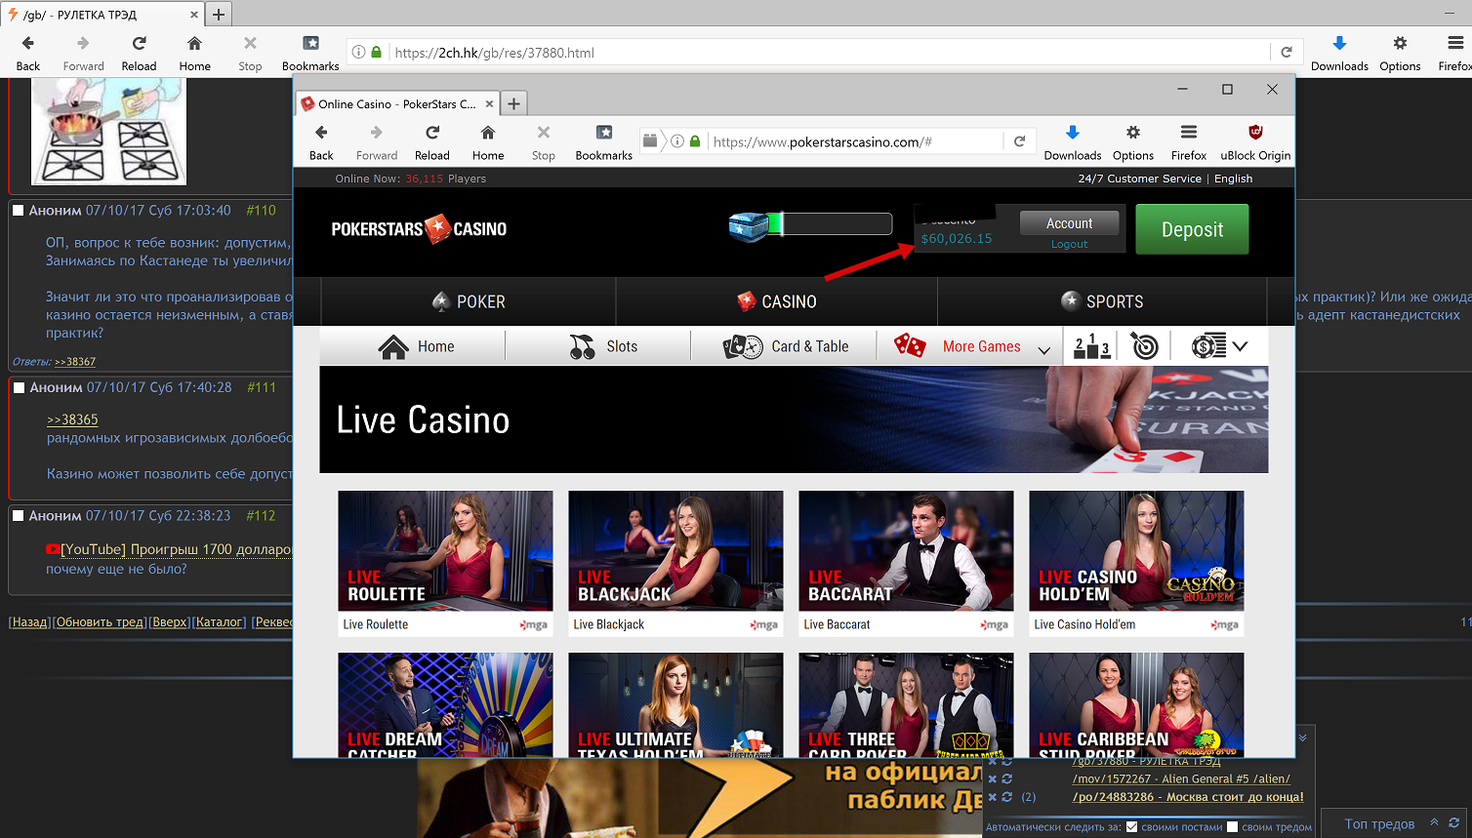Tick the checkbox on post #112
1472x838 pixels.
click(x=18, y=515)
